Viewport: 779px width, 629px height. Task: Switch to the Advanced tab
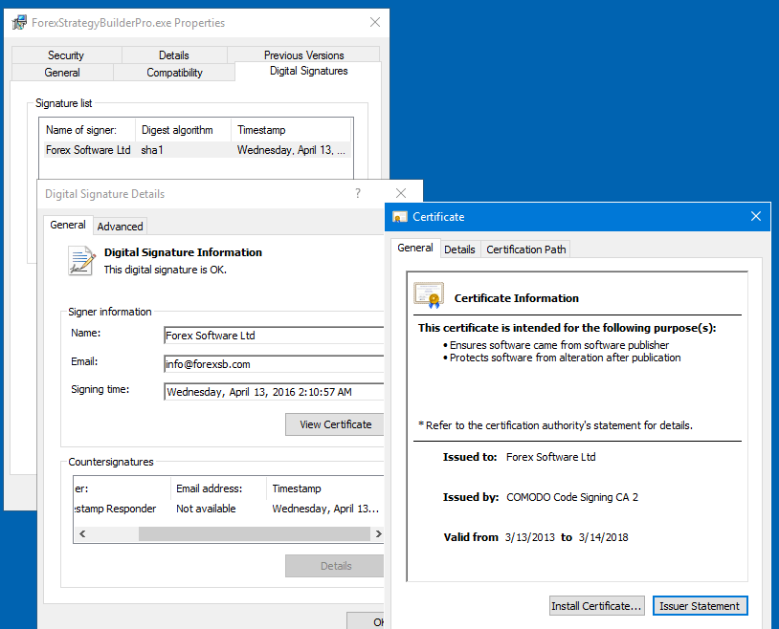pyautogui.click(x=120, y=226)
